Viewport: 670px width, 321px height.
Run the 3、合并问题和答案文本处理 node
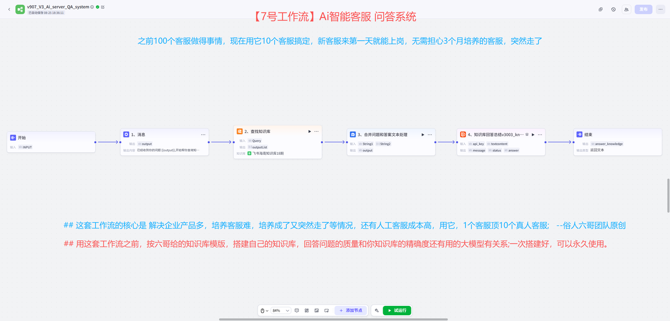[x=423, y=135]
